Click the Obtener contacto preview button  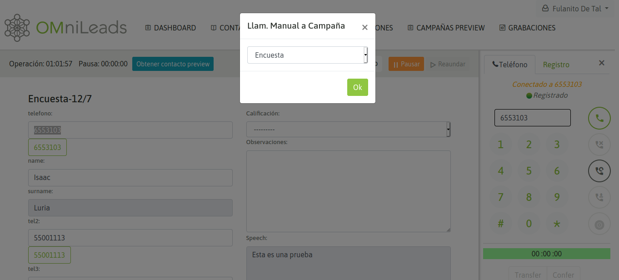[173, 64]
